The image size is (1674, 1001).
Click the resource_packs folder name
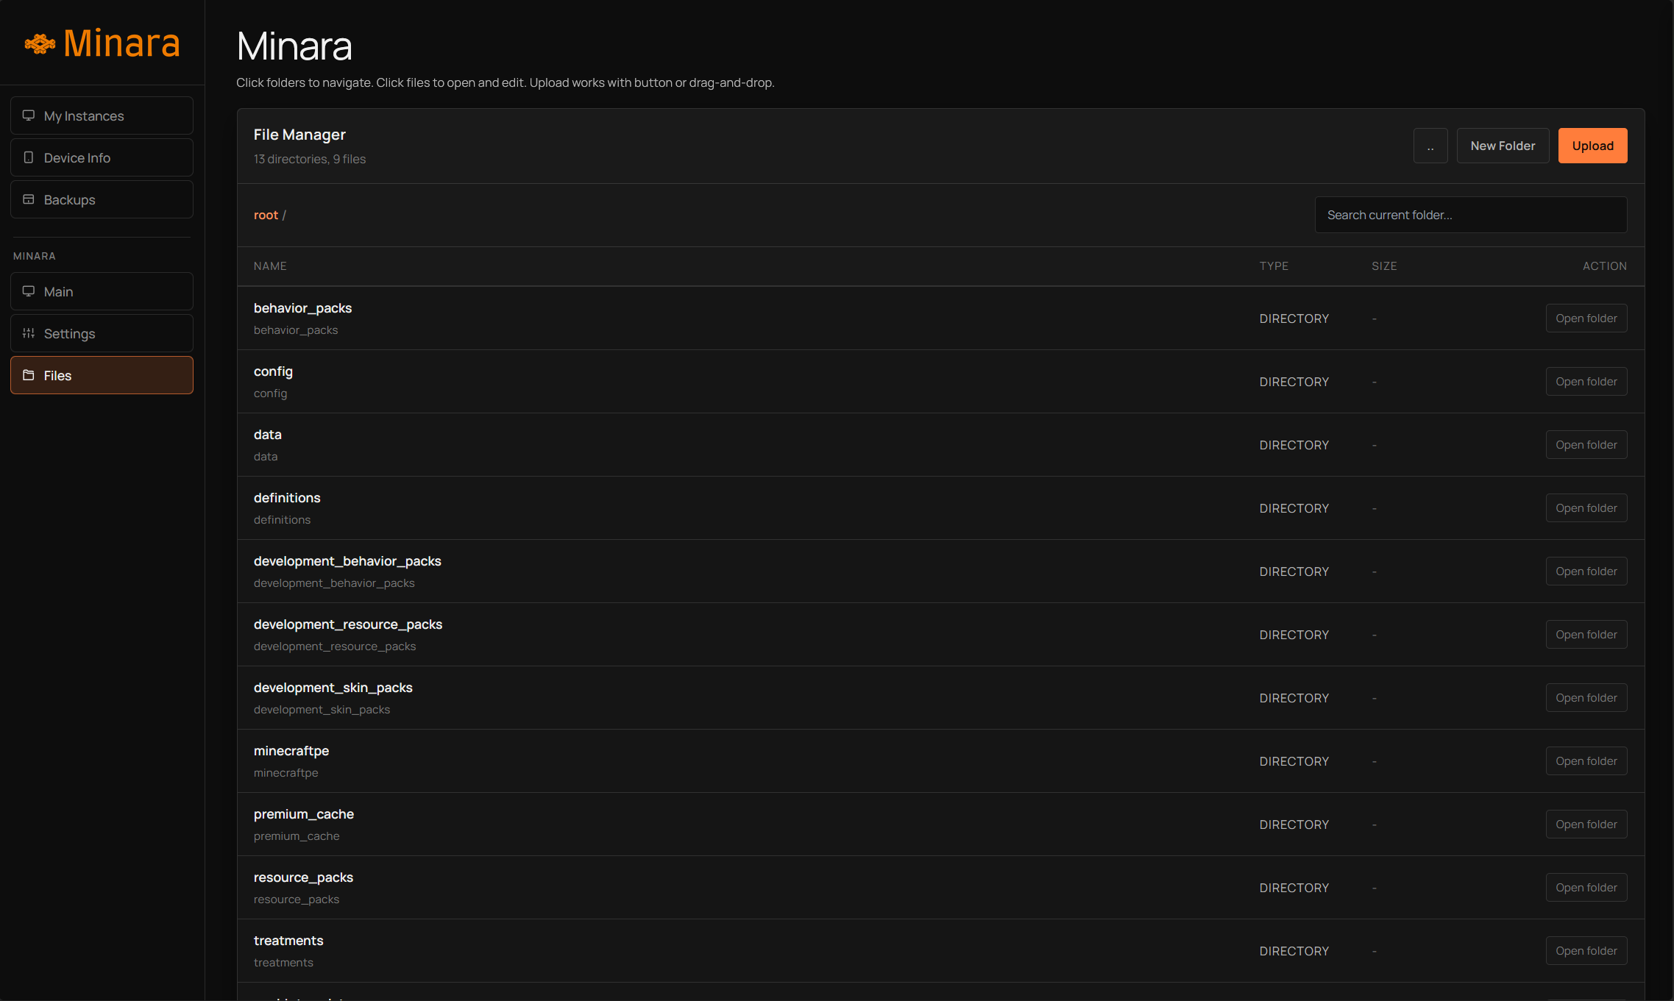(x=303, y=877)
